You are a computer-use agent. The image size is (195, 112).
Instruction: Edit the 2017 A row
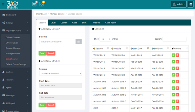[x=173, y=108]
